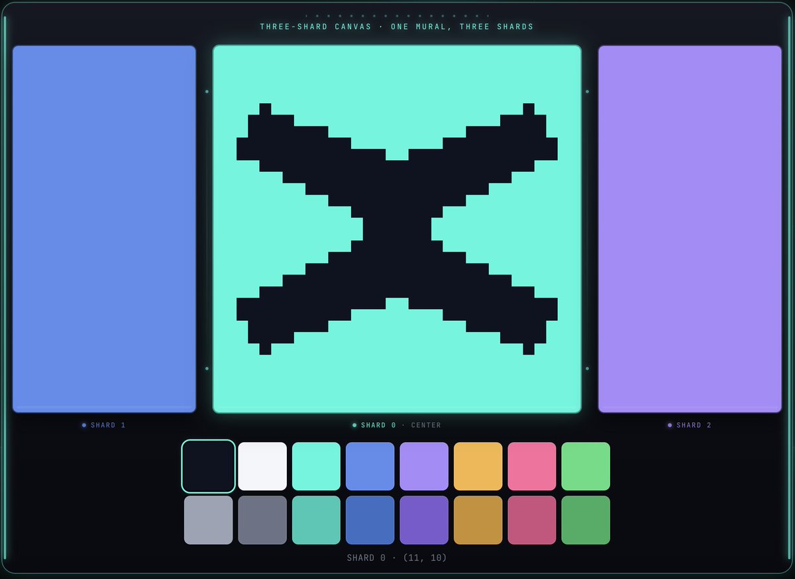Pick the light lavender purple swatch
795x579 pixels.
(424, 467)
